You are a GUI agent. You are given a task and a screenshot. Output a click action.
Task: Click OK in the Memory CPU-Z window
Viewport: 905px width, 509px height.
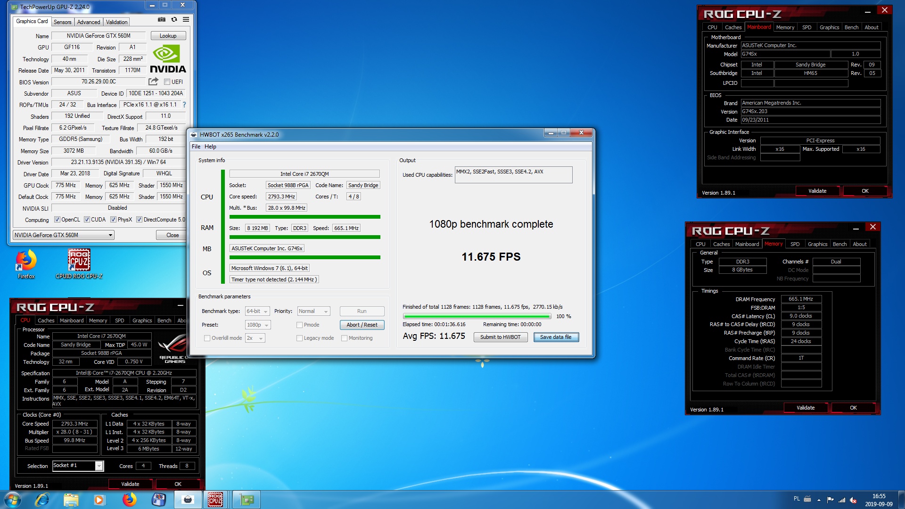853,408
